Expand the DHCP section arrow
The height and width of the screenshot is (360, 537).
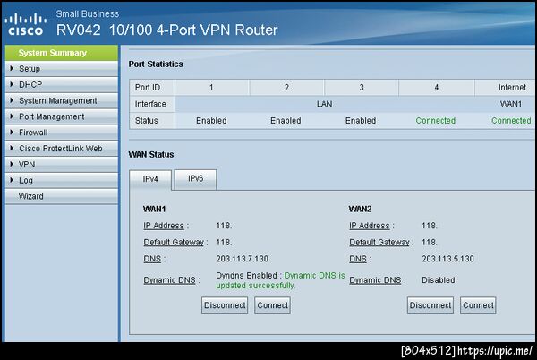click(12, 84)
